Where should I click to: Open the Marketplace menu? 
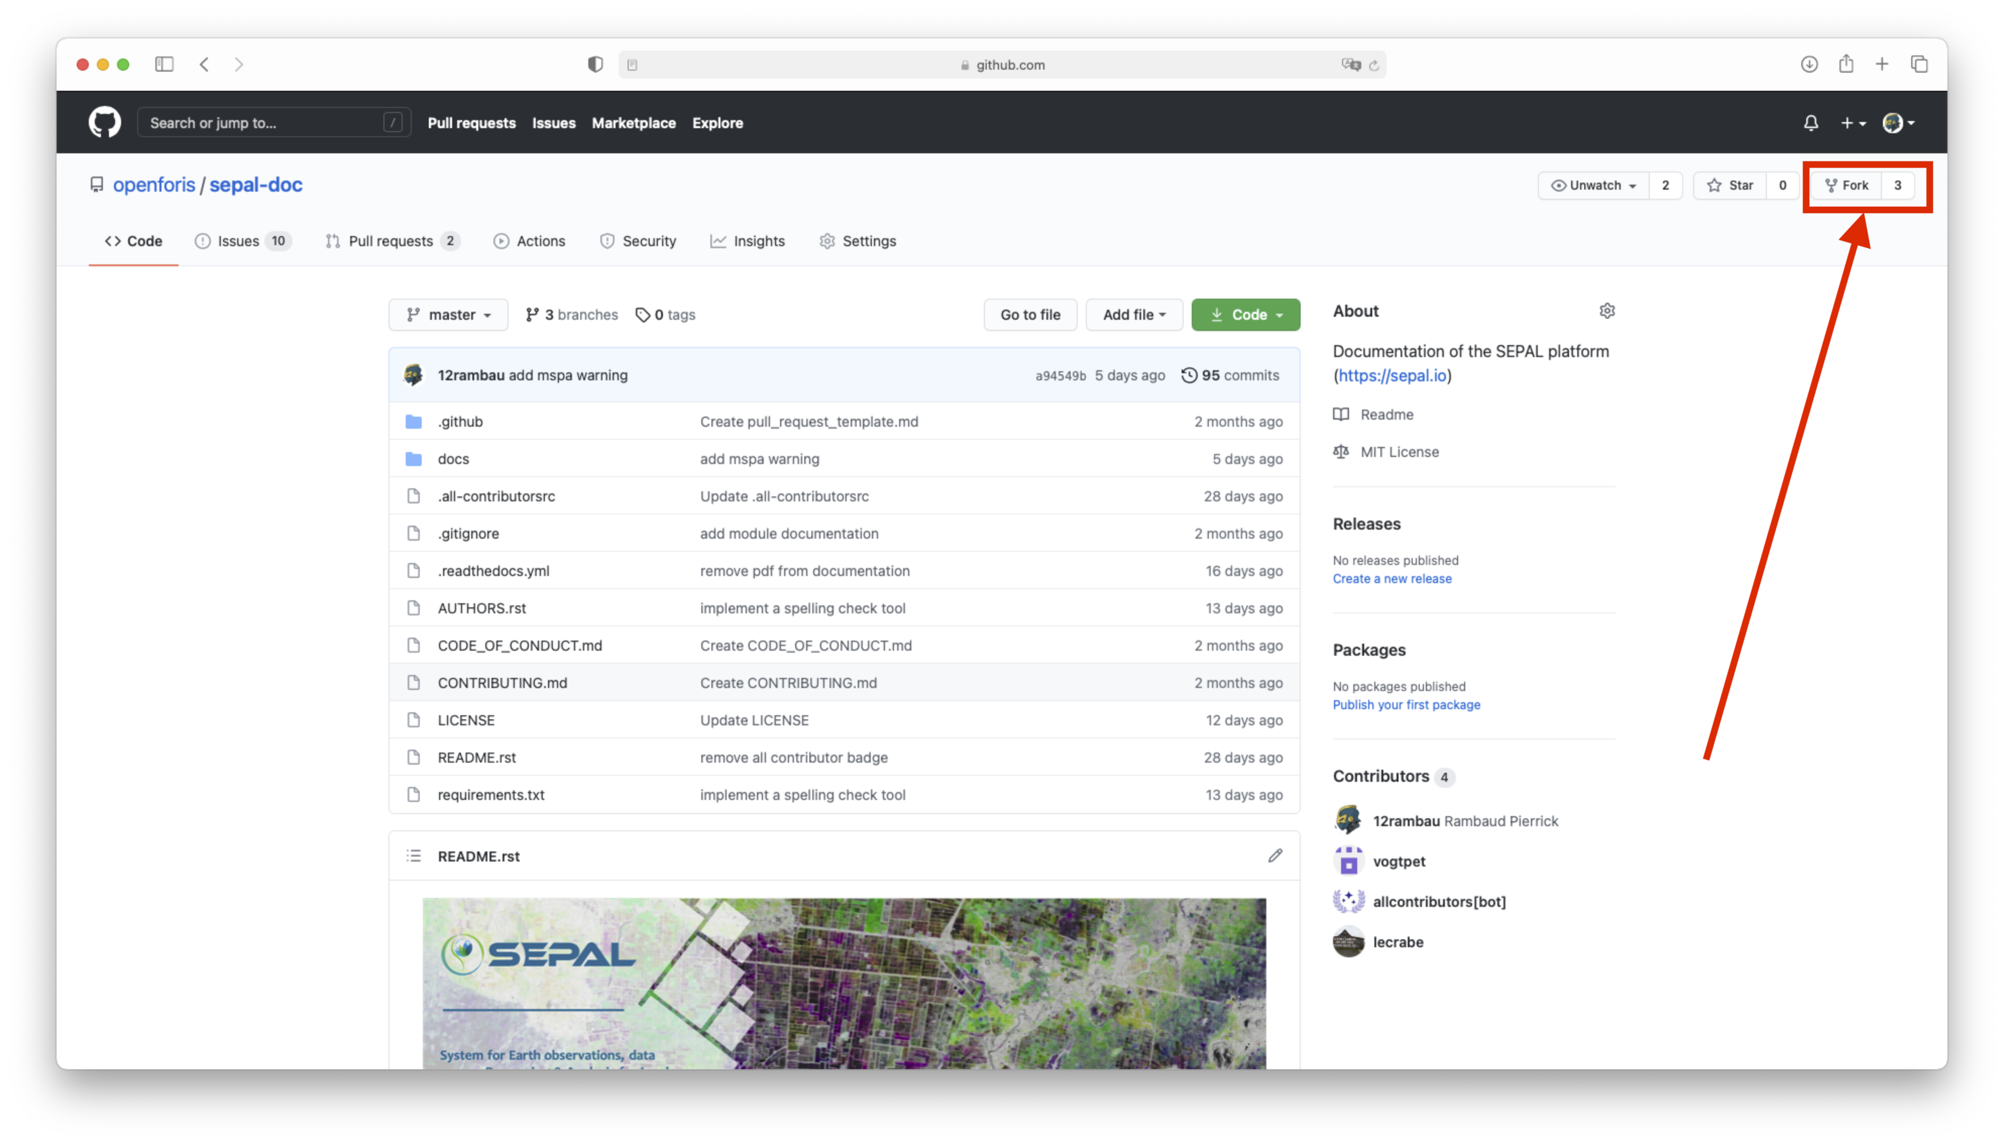tap(633, 123)
